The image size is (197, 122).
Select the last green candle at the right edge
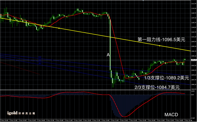click(x=185, y=60)
